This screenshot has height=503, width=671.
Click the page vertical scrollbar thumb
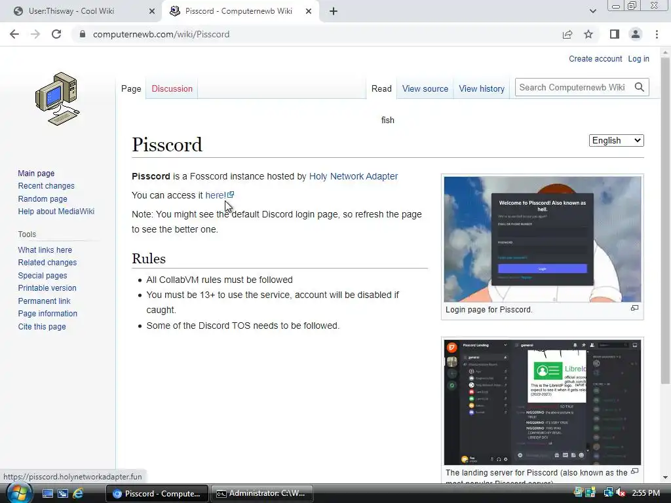[x=665, y=220]
